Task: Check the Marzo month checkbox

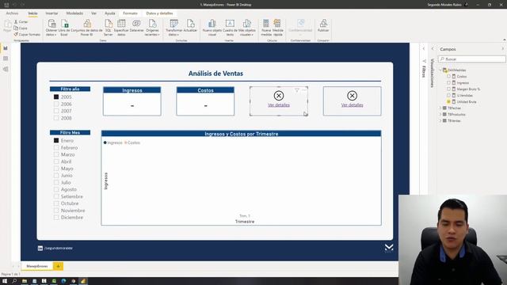Action: click(x=56, y=154)
